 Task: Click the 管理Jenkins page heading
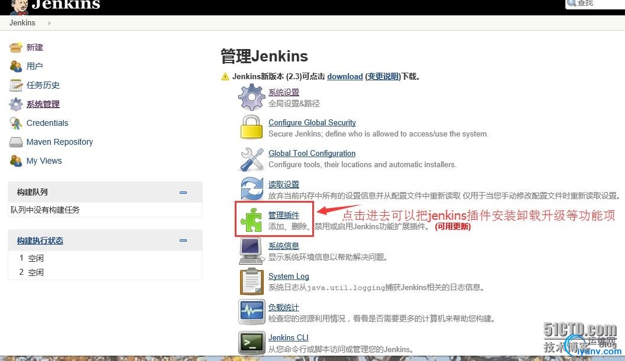(x=264, y=56)
